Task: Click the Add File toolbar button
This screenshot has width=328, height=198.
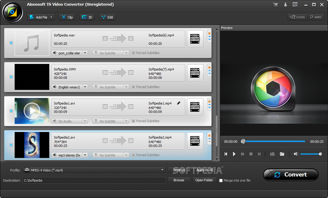Action: [x=38, y=17]
